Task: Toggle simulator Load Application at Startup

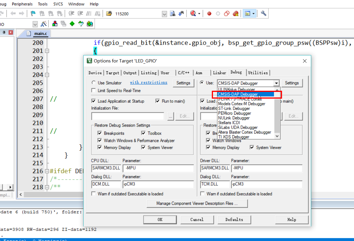Action: [x=94, y=101]
